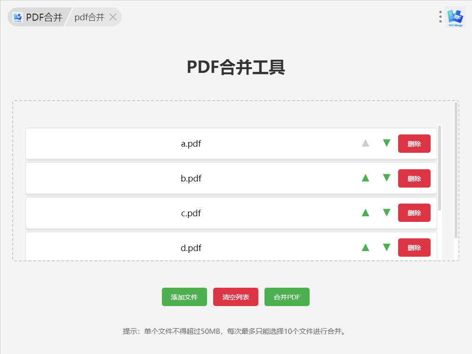Remove c.pdf with the 删除 button
The image size is (472, 354).
pyautogui.click(x=414, y=213)
